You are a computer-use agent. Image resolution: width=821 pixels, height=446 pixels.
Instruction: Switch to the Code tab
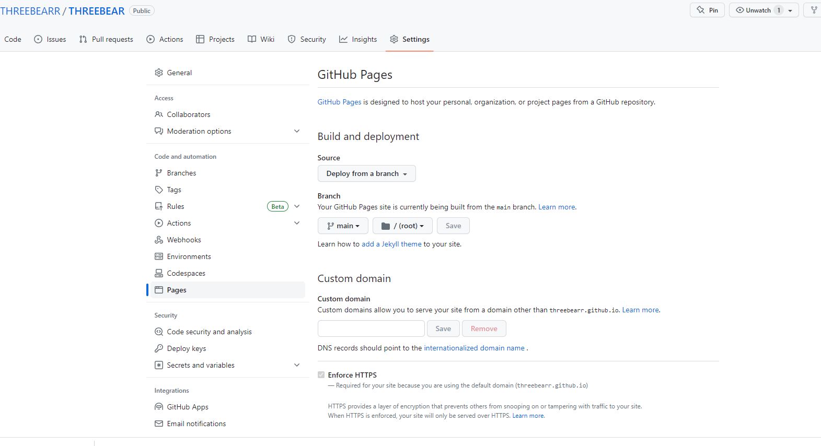(x=13, y=39)
